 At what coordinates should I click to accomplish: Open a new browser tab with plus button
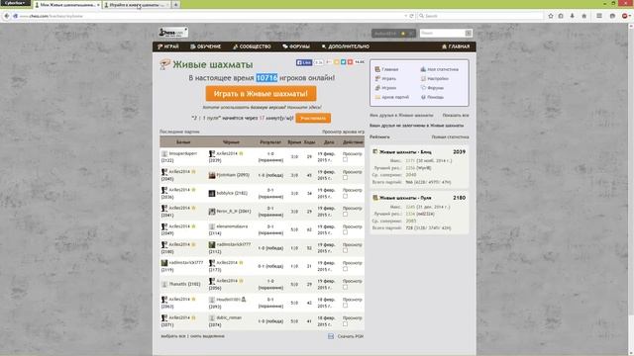tap(176, 5)
